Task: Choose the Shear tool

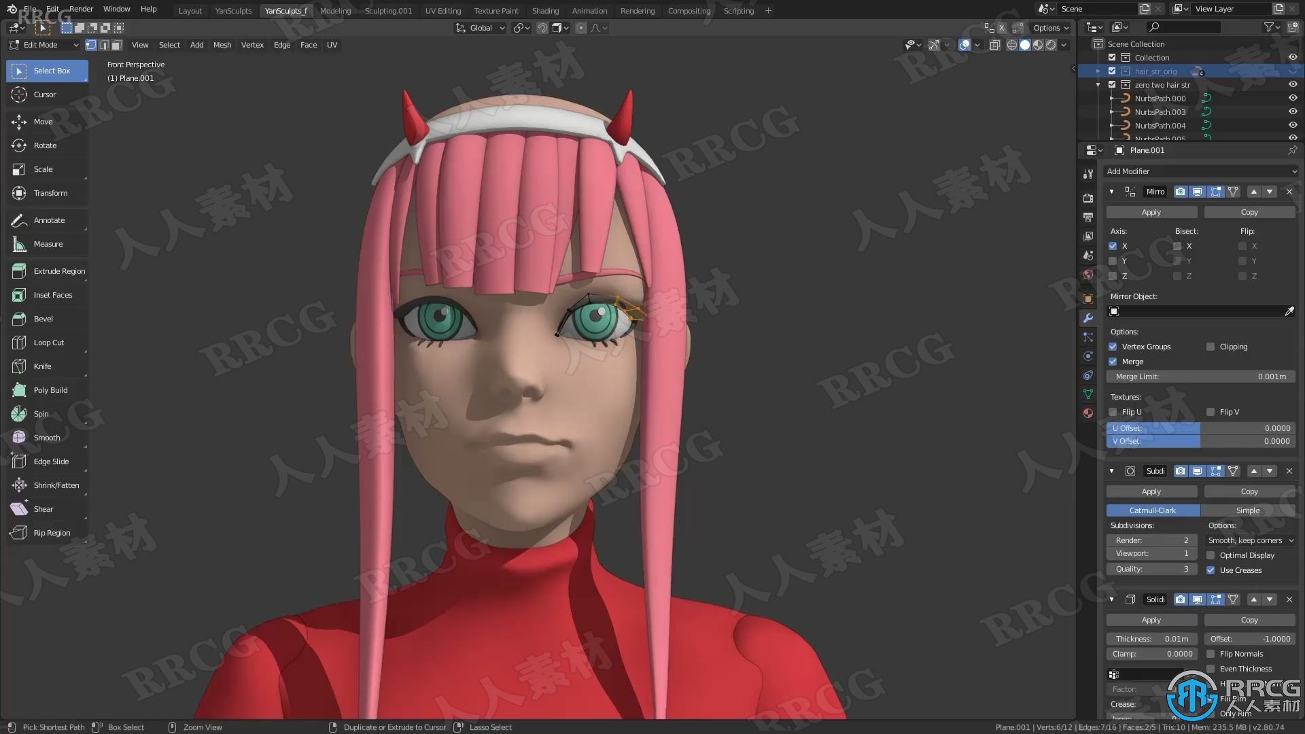Action: coord(47,509)
